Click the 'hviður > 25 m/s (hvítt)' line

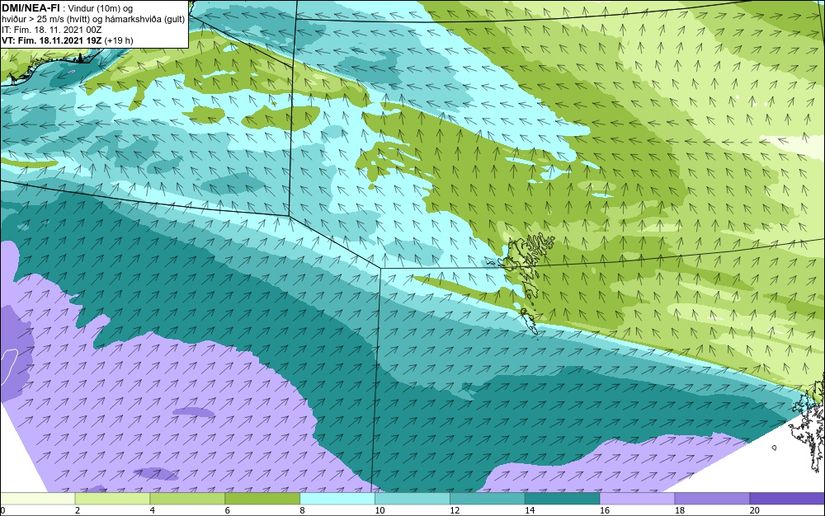click(47, 19)
